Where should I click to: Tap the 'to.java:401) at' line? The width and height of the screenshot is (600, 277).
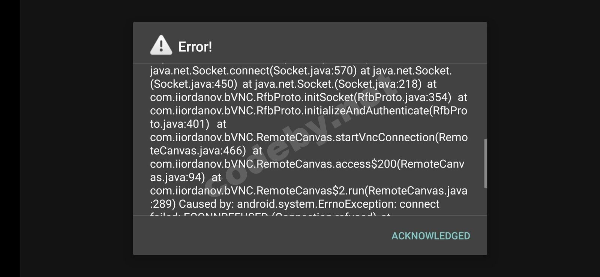188,124
